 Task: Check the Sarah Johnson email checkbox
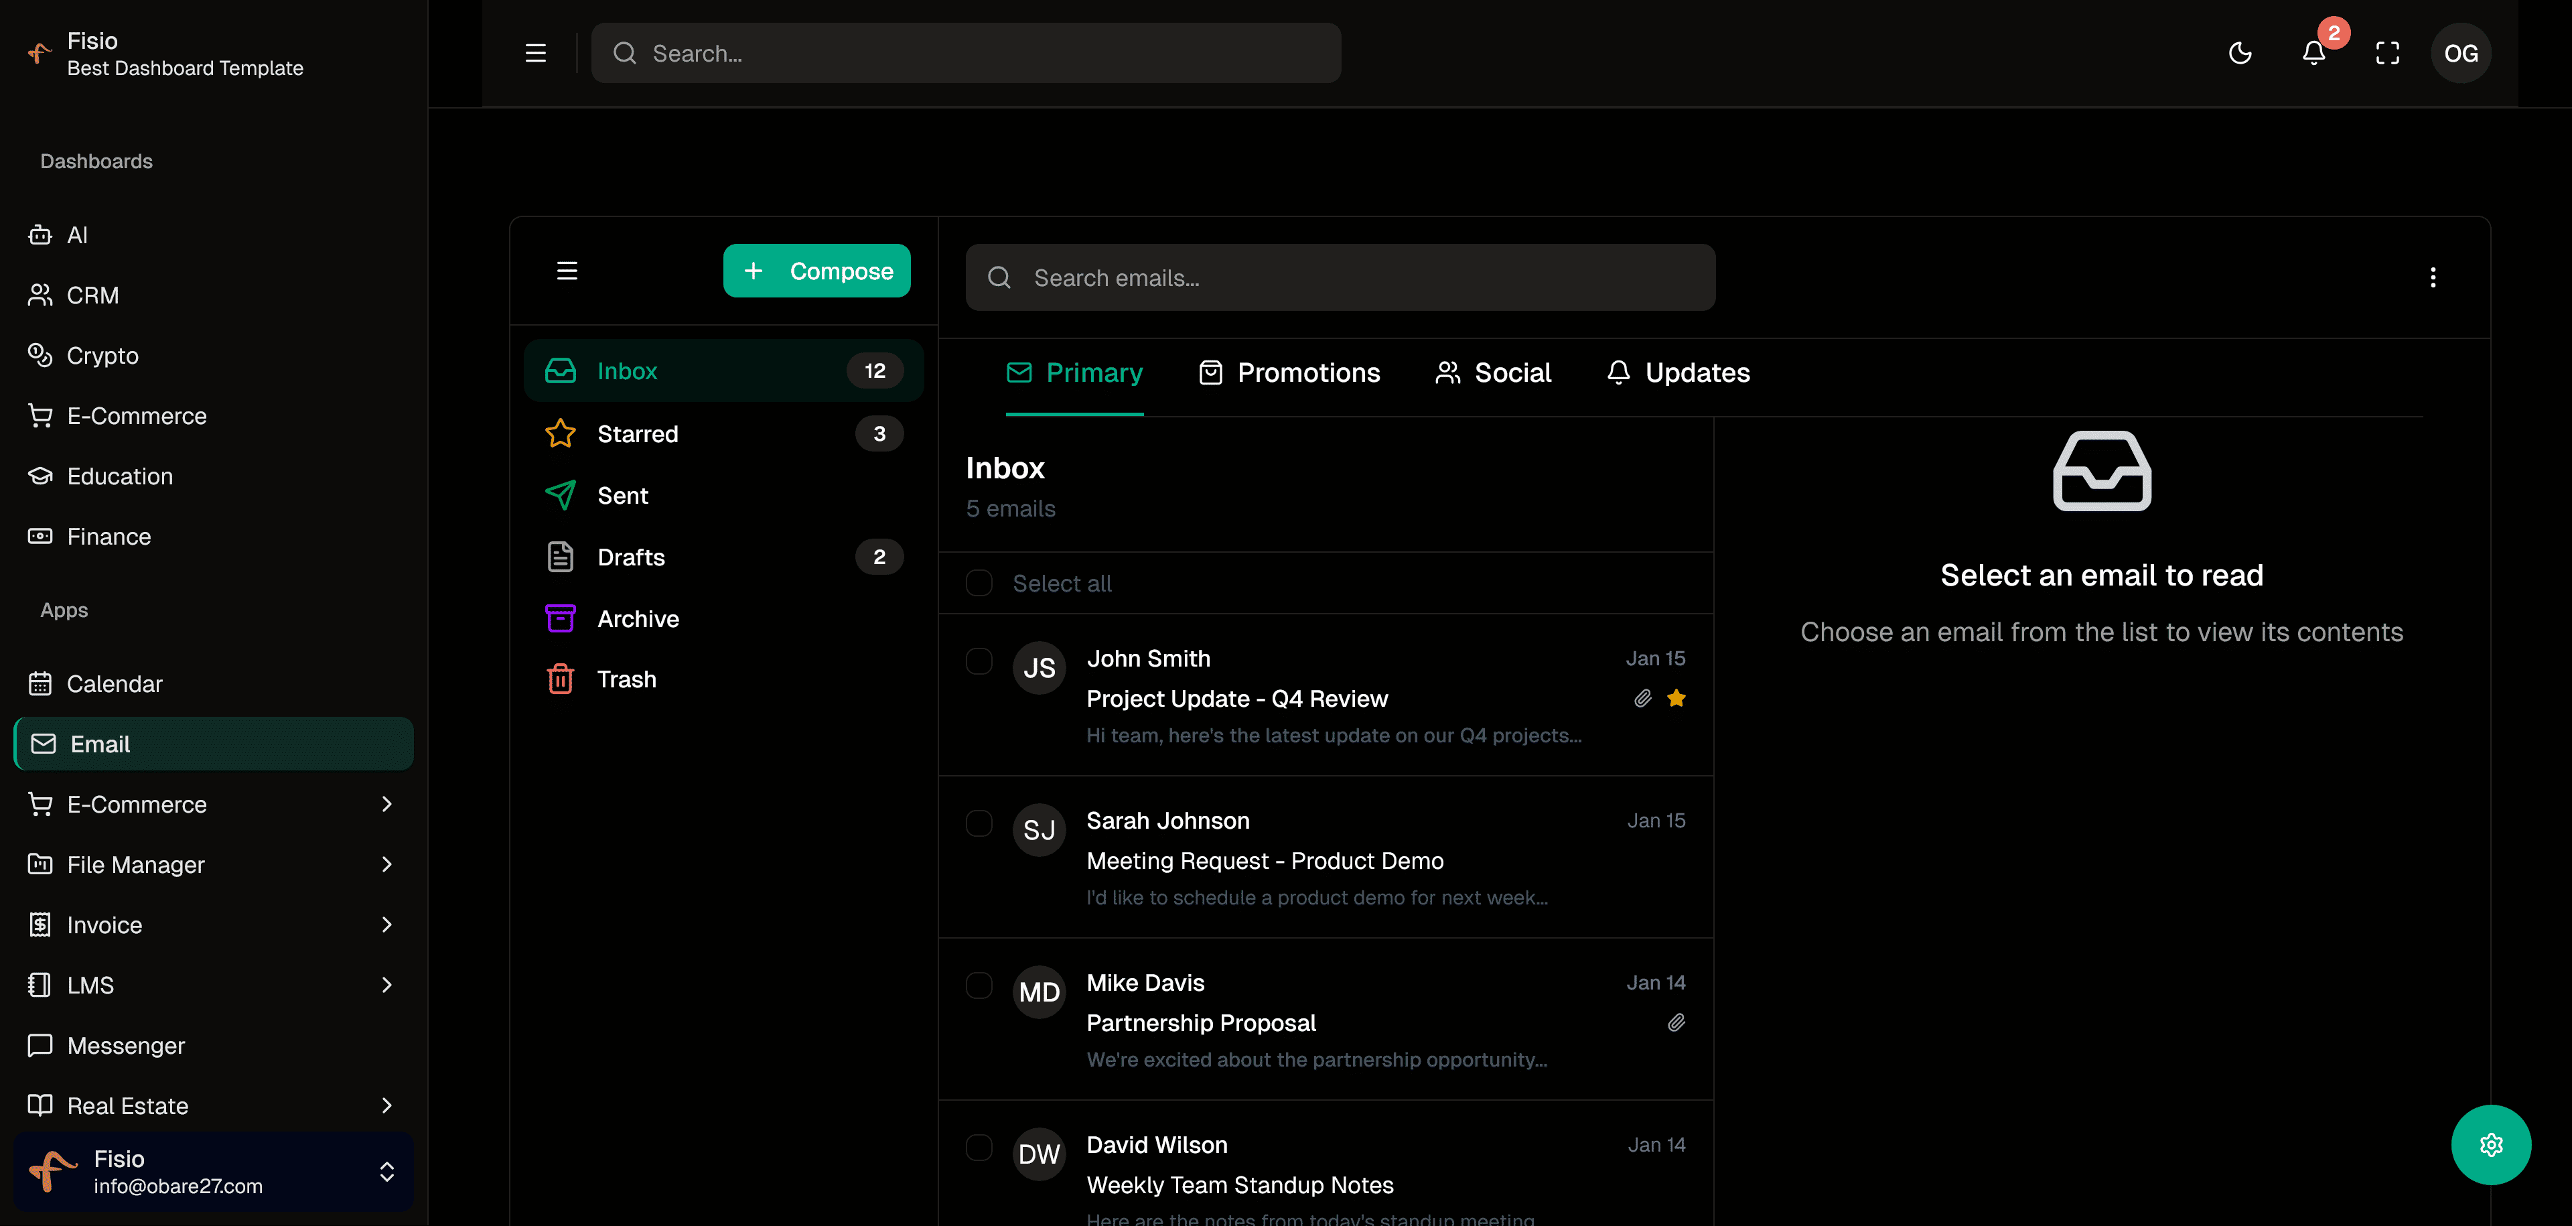[979, 823]
